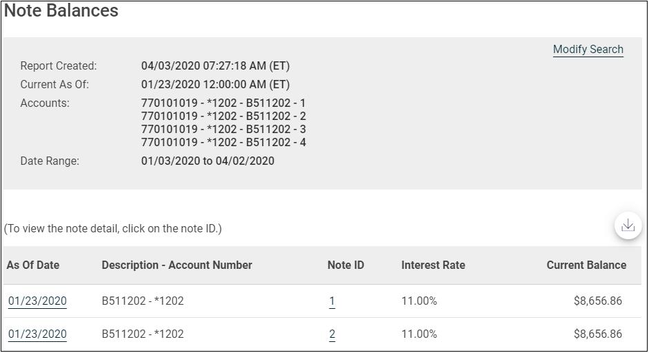Open the 01/23/2020 date link for note 1
Image resolution: width=649 pixels, height=353 pixels.
[37, 301]
